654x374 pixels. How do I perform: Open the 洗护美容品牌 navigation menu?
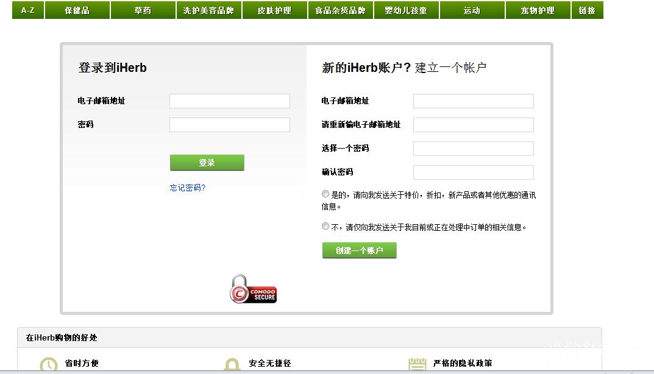point(208,10)
